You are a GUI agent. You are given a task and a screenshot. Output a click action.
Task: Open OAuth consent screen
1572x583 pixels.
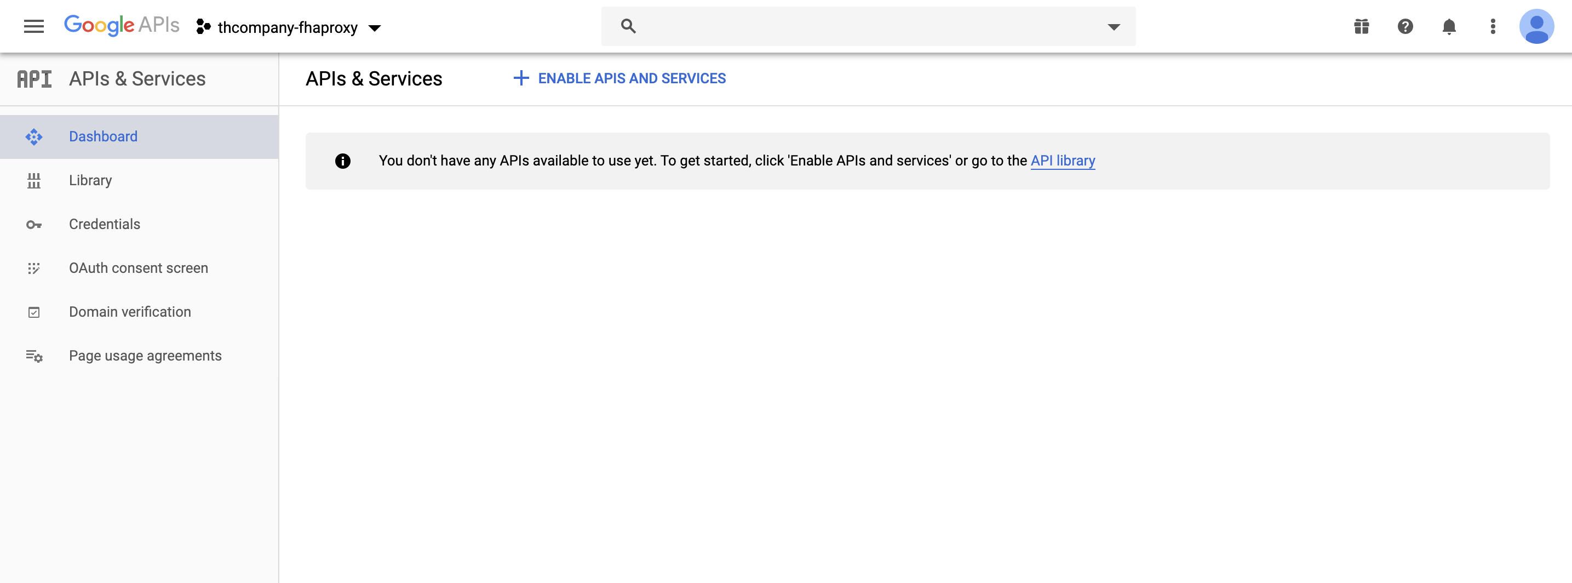pos(139,268)
